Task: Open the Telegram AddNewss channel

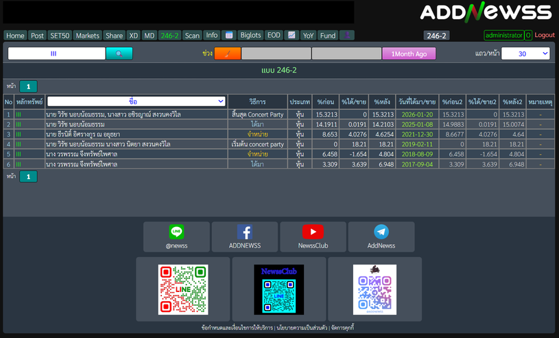Action: [x=381, y=237]
